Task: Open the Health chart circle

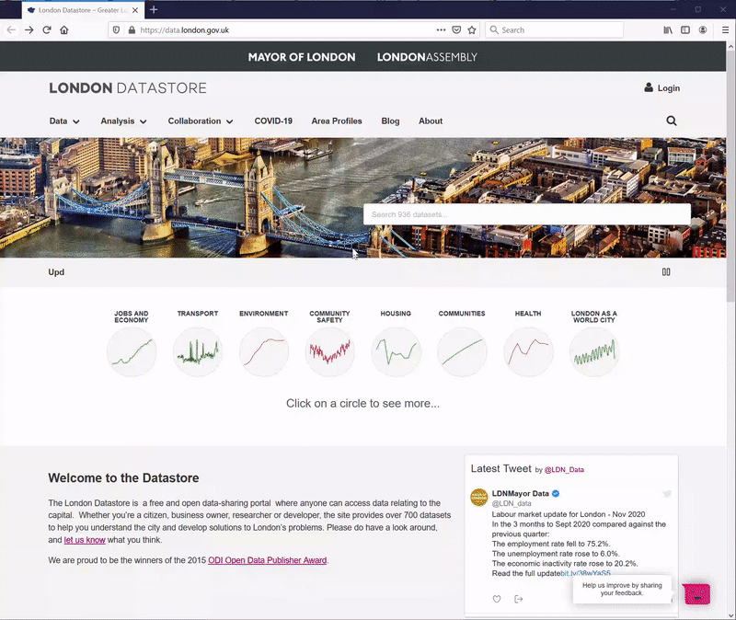Action: [x=528, y=352]
